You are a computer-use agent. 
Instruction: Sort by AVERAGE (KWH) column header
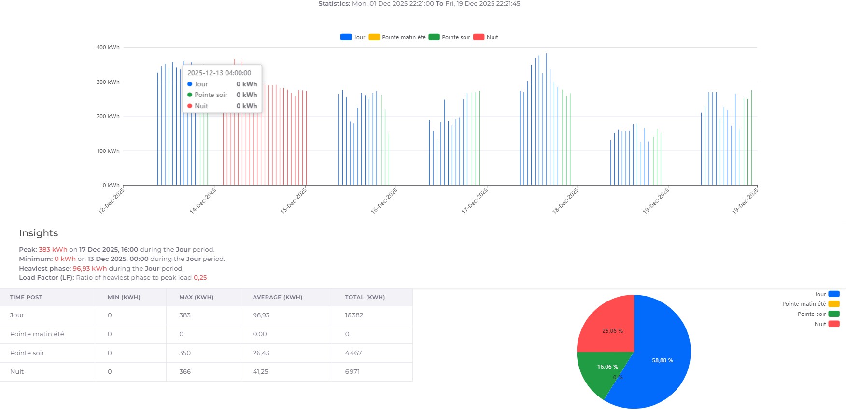pyautogui.click(x=277, y=297)
